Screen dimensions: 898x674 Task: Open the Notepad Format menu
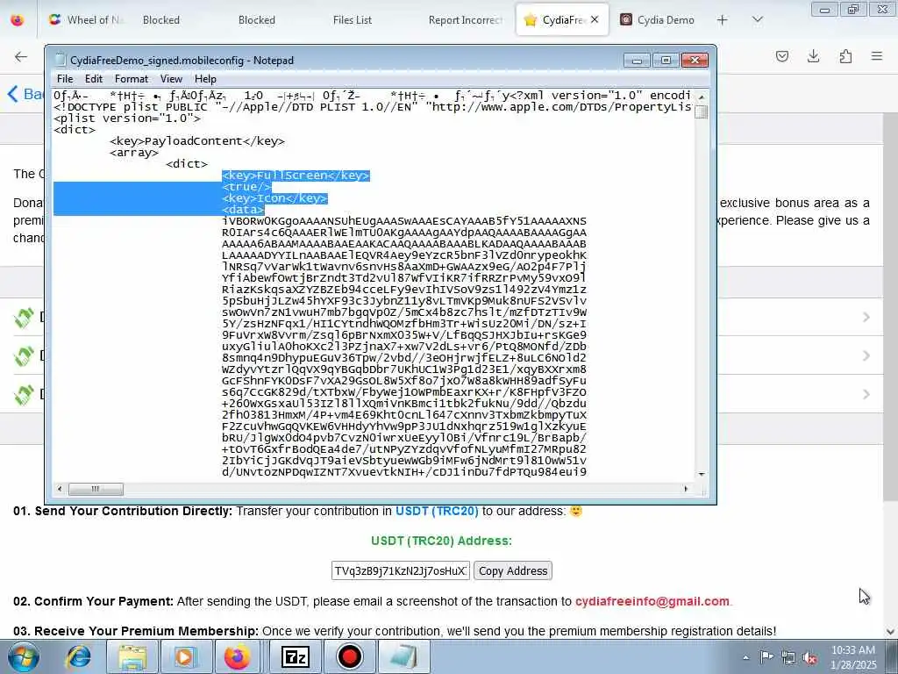pyautogui.click(x=132, y=78)
